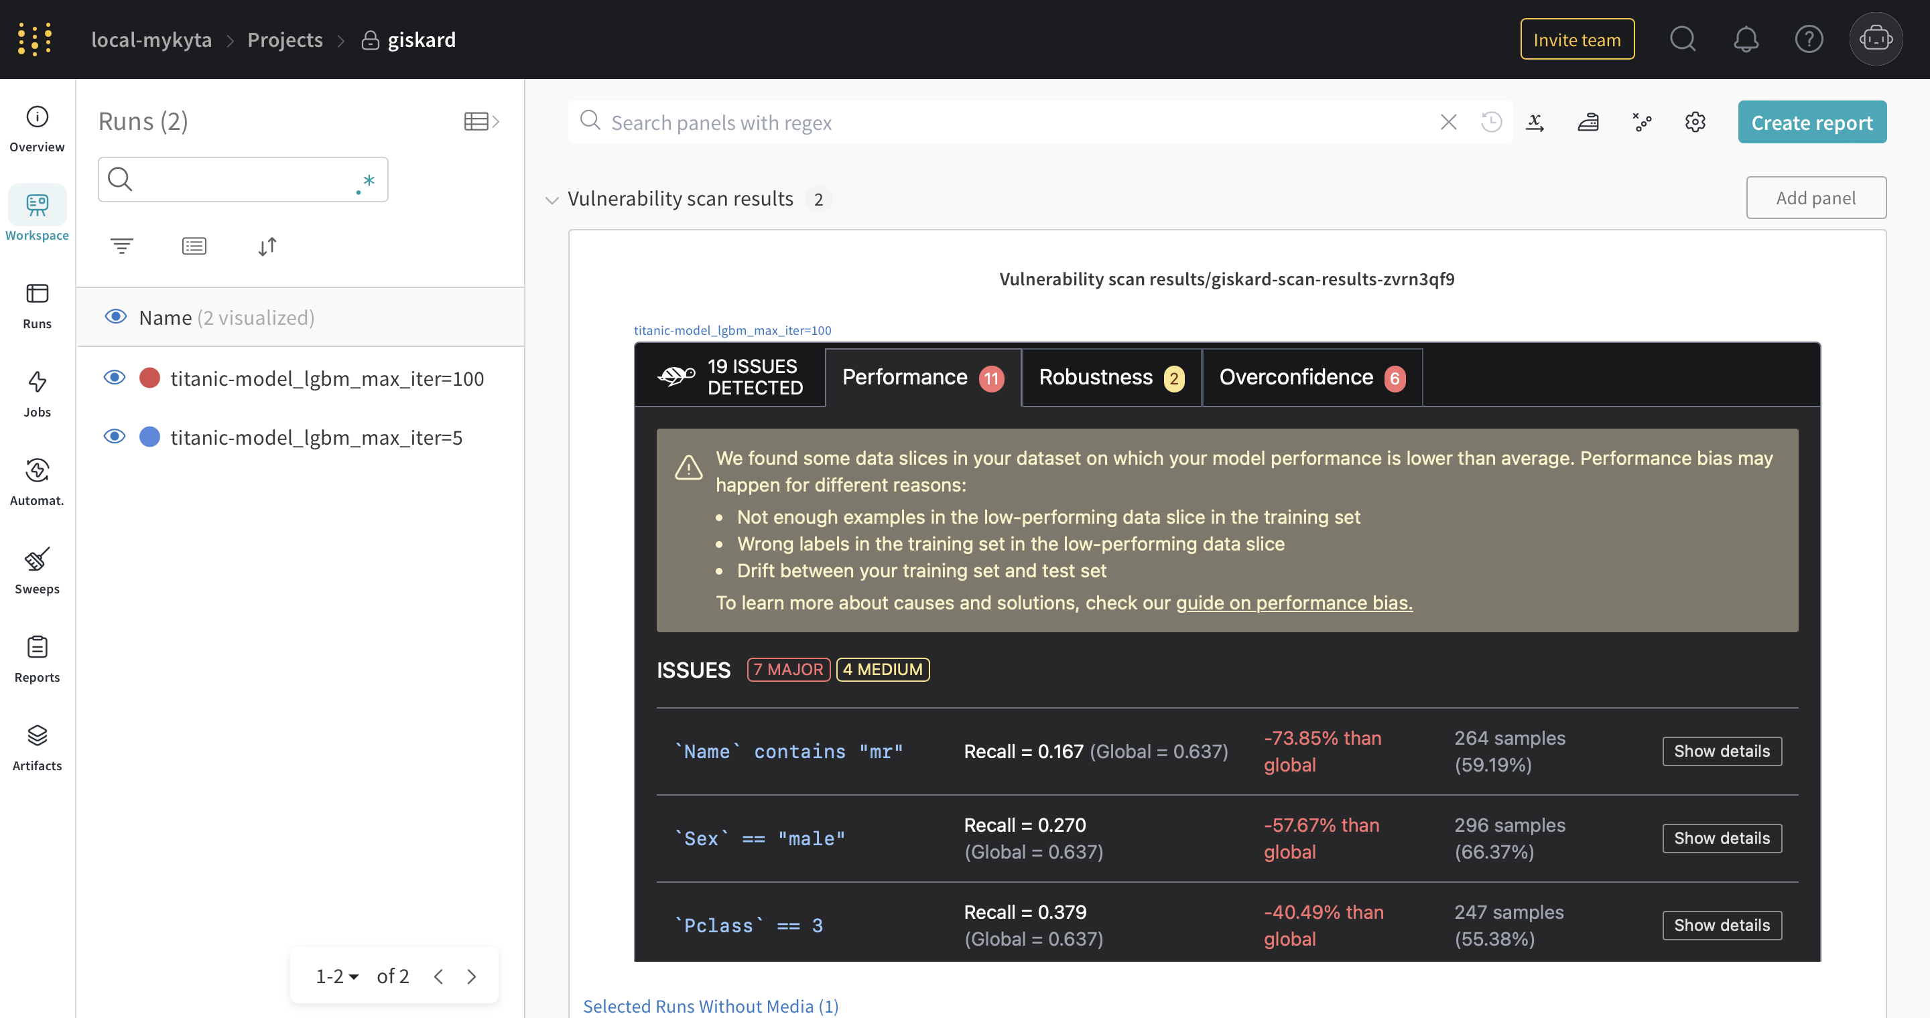Screen dimensions: 1930x1018
Task: Click the Weights & Biases logo icon
Action: pyautogui.click(x=34, y=39)
